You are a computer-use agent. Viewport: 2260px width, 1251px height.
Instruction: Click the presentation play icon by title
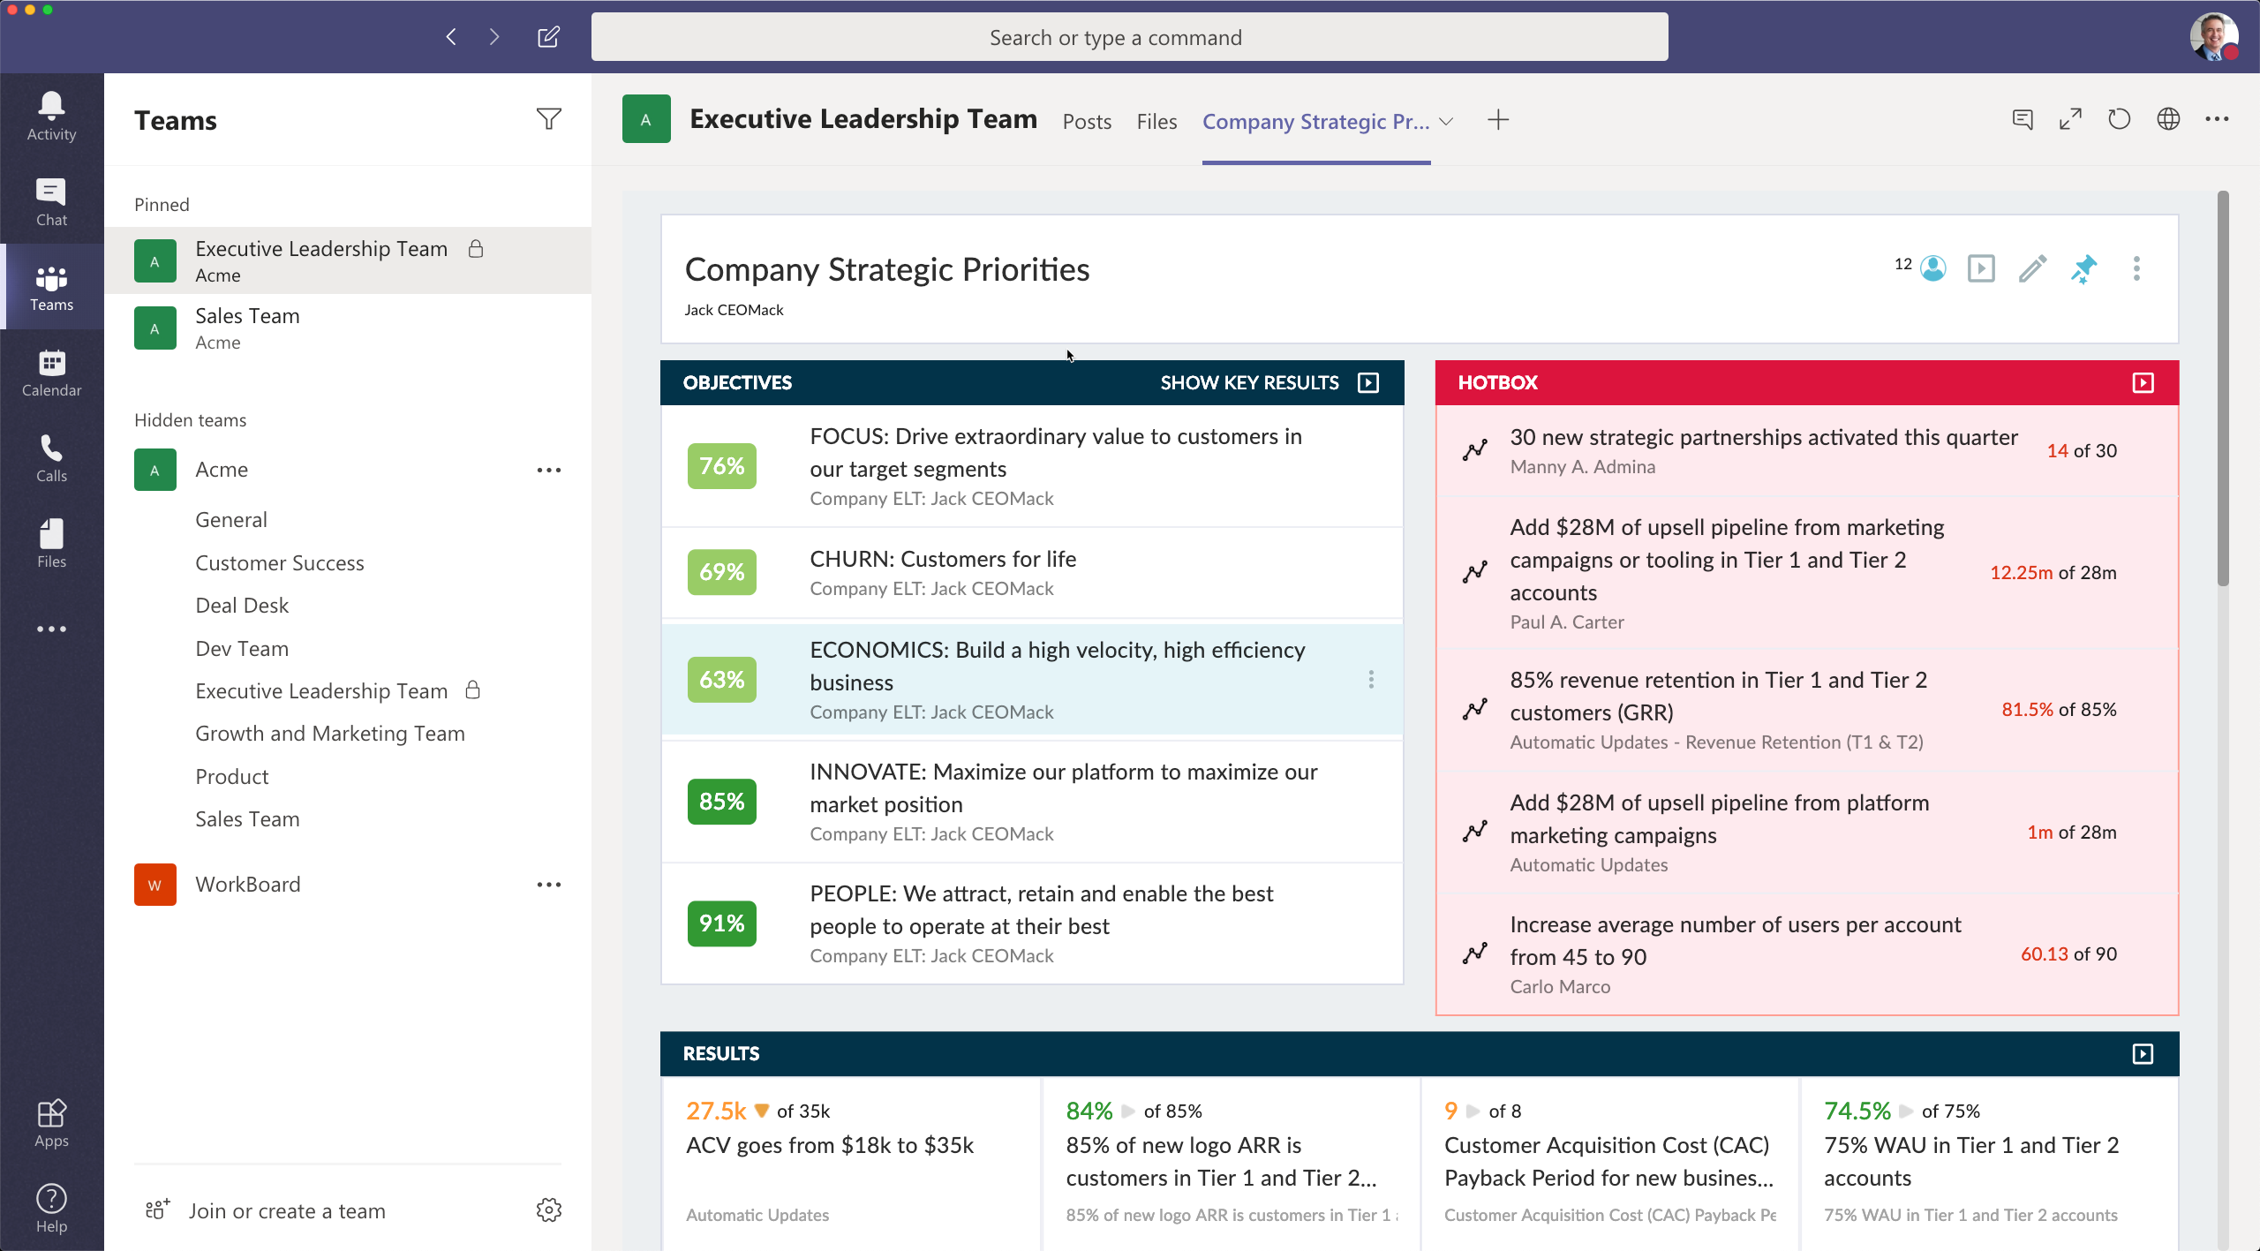click(x=1981, y=268)
